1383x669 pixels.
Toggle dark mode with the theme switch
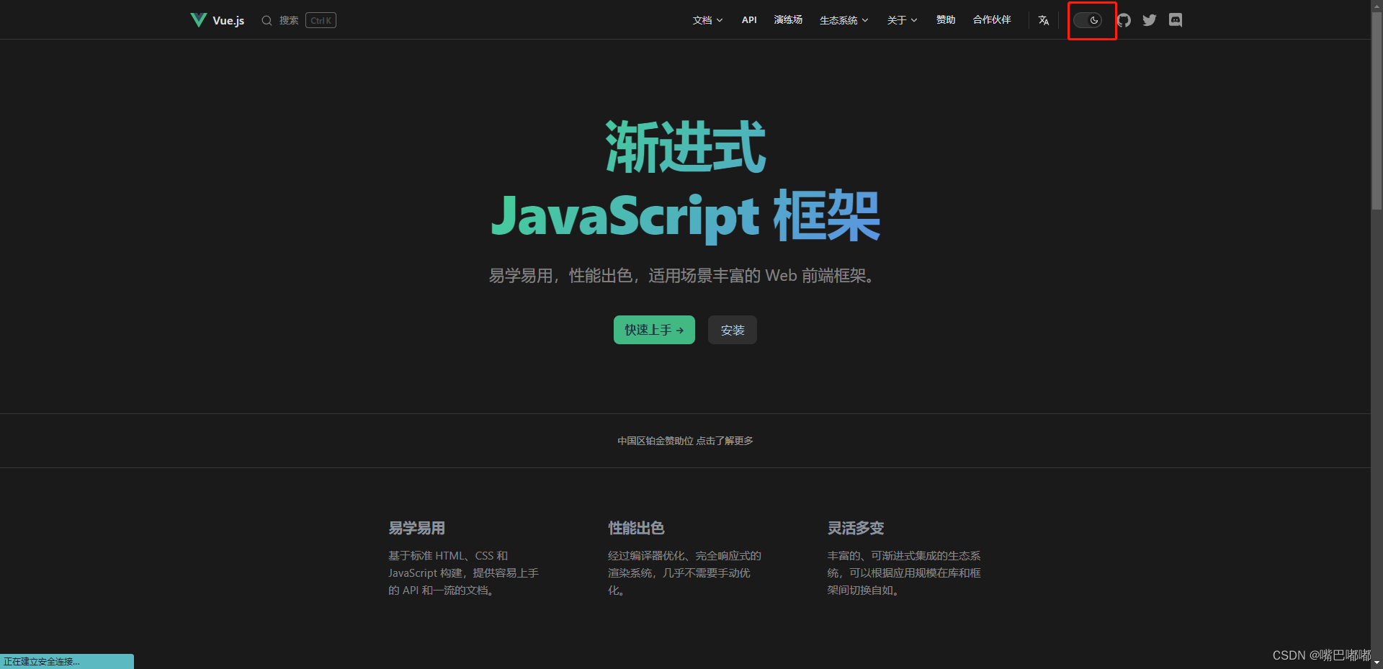1089,20
